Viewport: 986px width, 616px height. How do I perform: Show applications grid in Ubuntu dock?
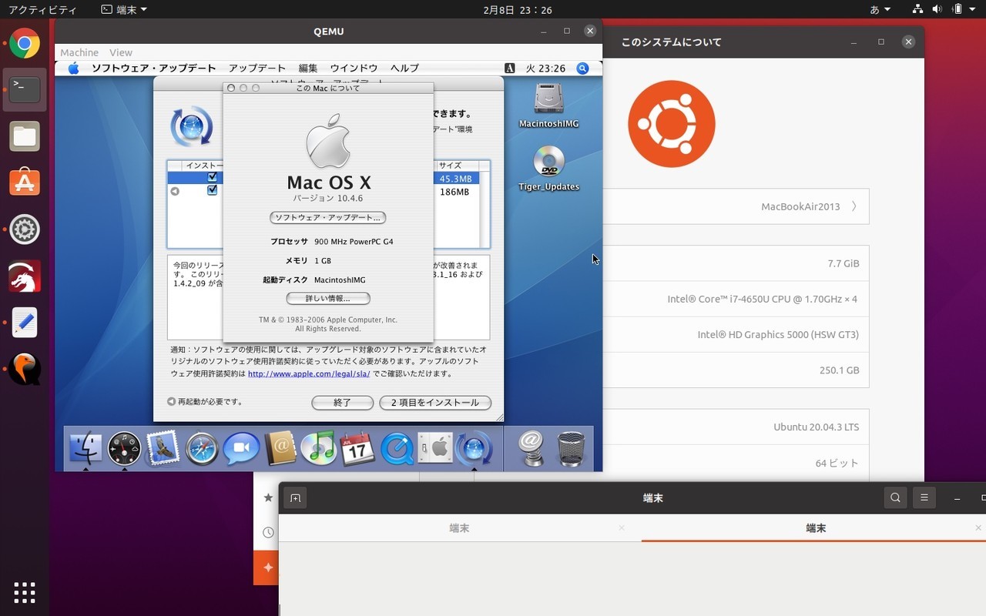point(25,592)
